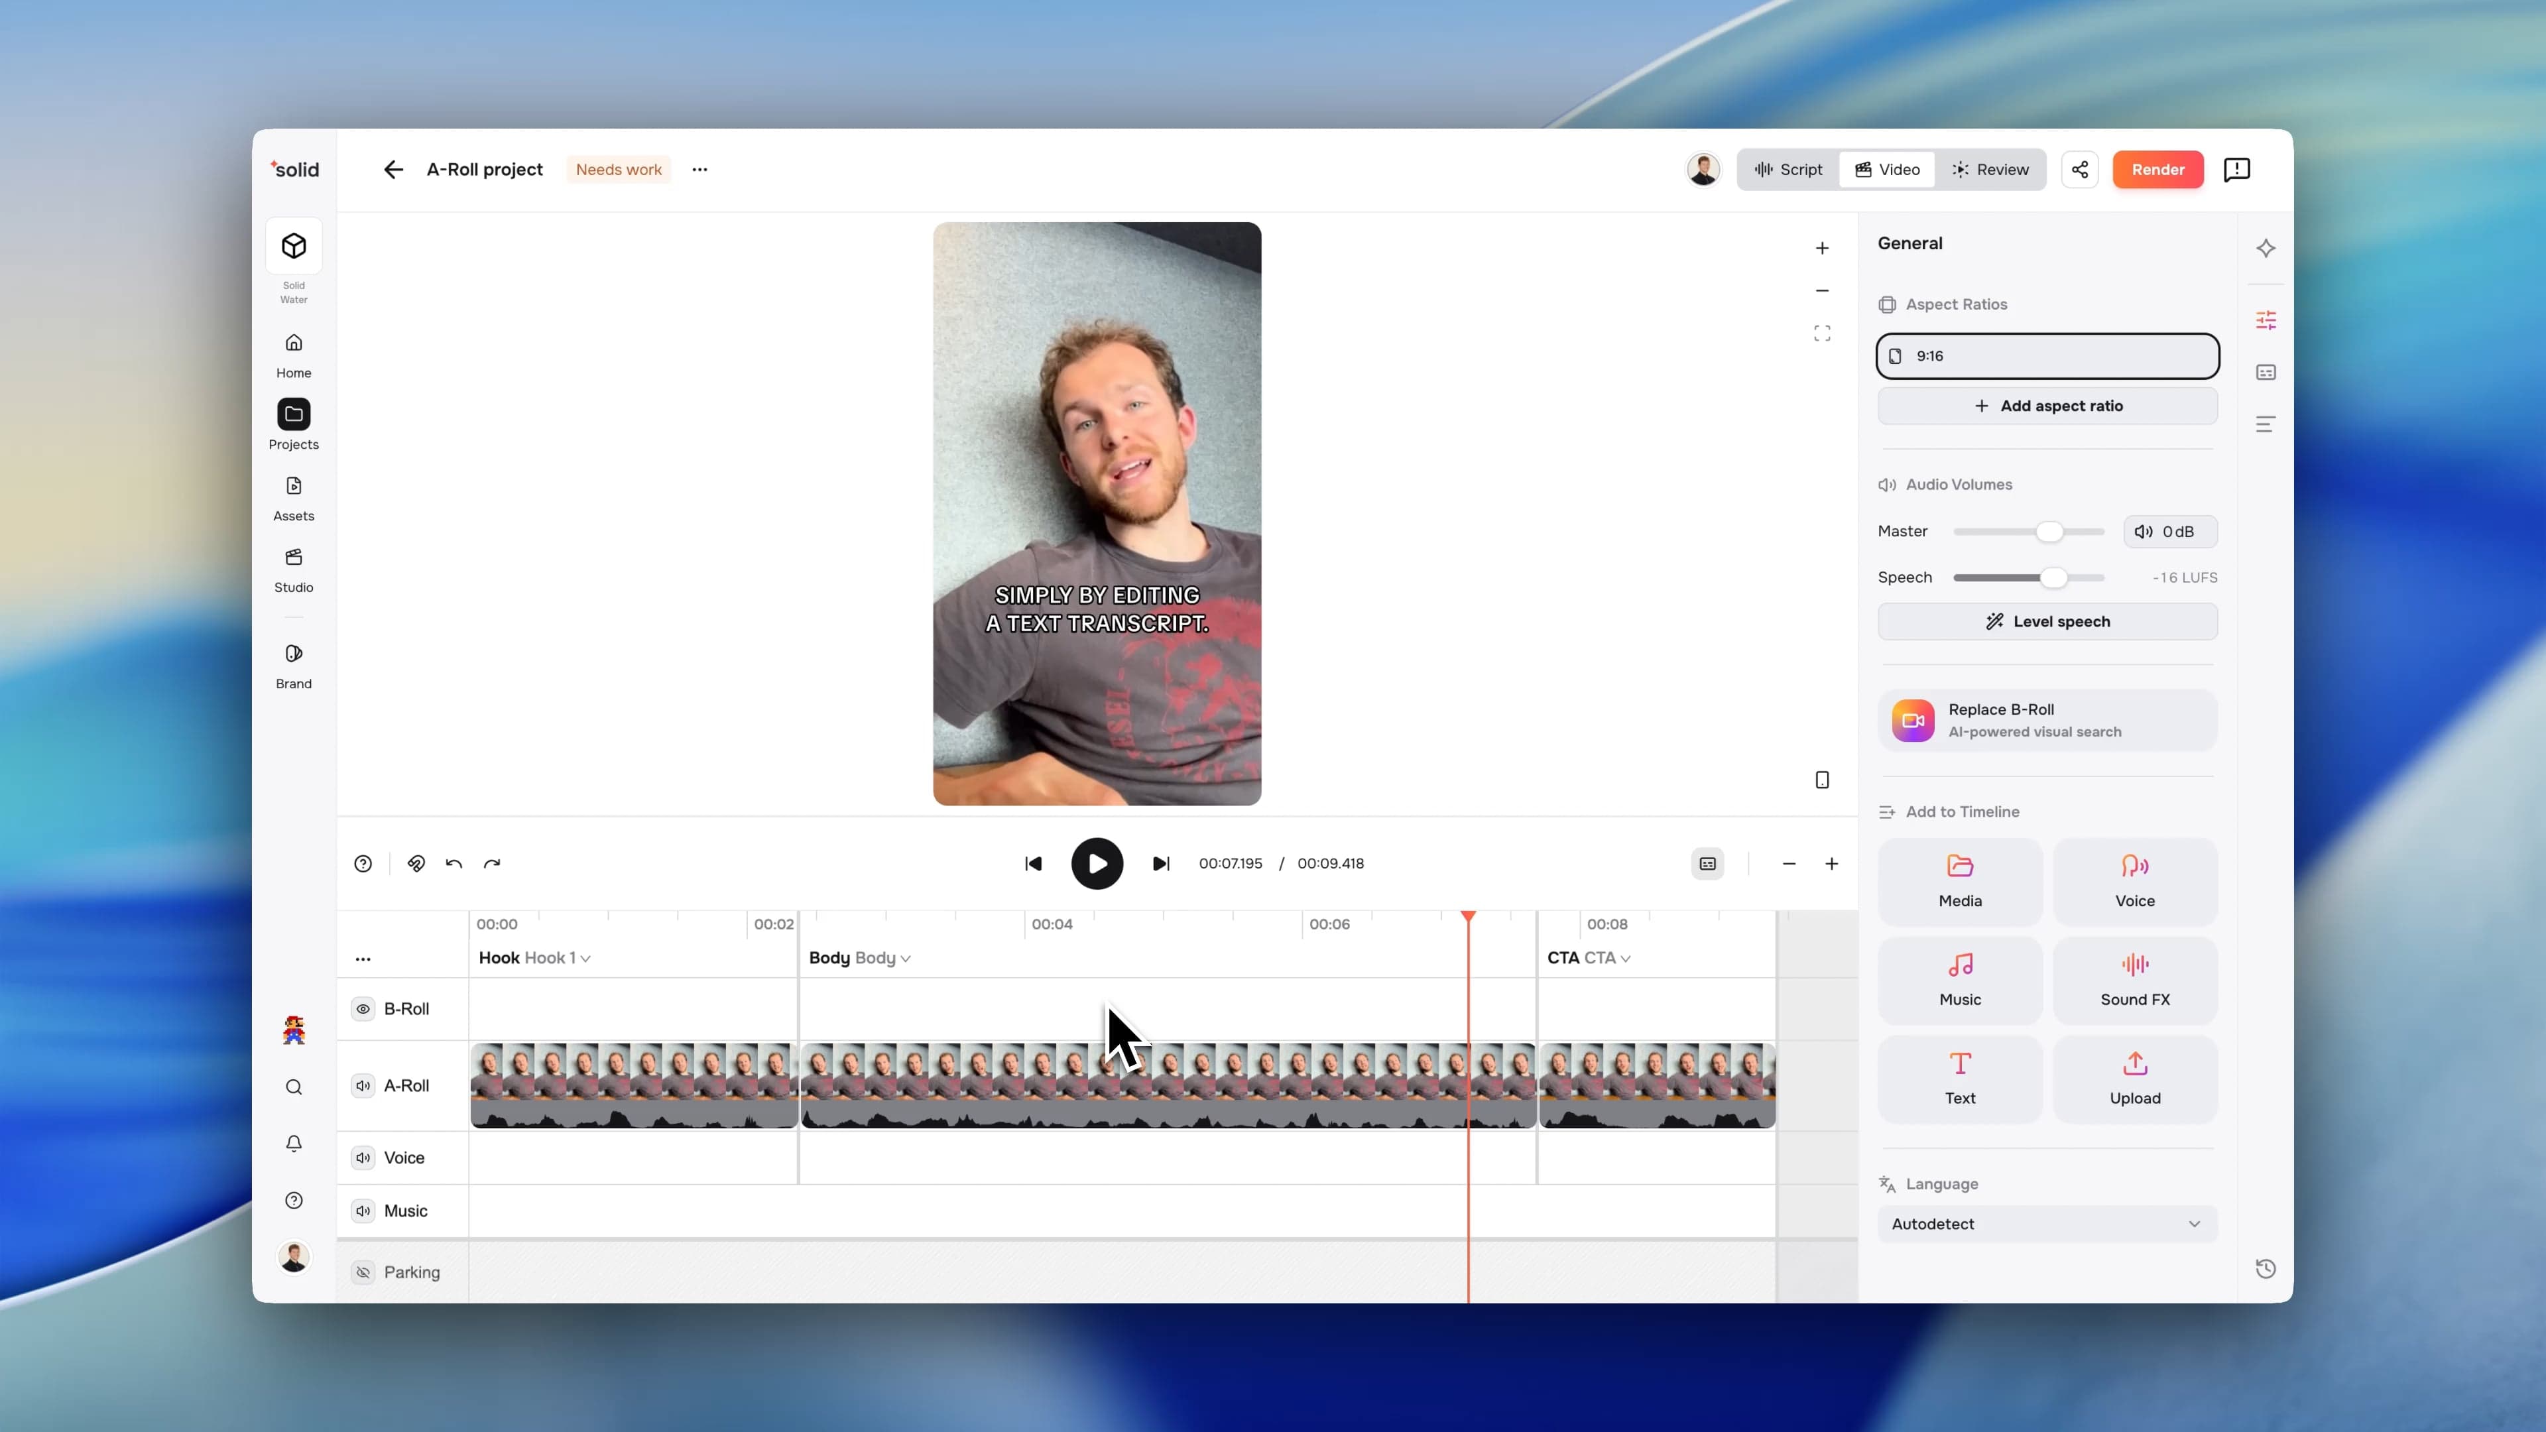Redo the last edit
This screenshot has width=2546, height=1432.
(x=492, y=864)
